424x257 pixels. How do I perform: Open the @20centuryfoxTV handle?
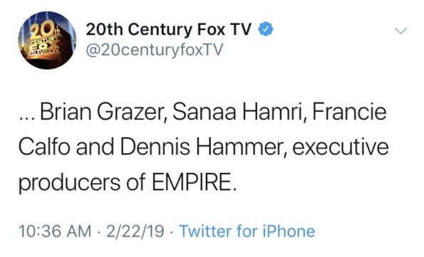(155, 50)
